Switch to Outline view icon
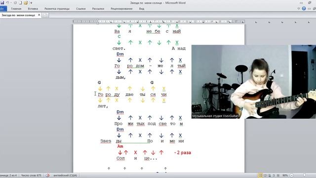Screen dimensions: 316x178 [274, 176]
